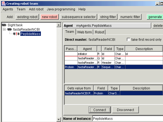This screenshot has width=163, height=122.
Task: Click the application icon in title bar
Action: (4, 4)
